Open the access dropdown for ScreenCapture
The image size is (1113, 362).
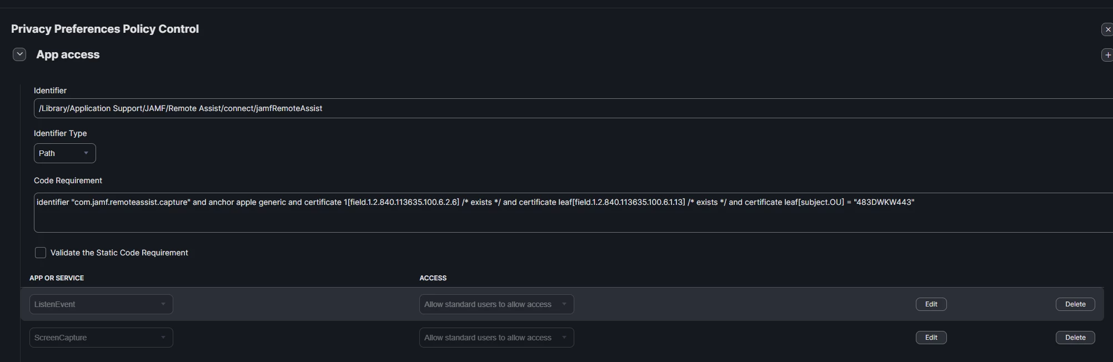tap(497, 338)
